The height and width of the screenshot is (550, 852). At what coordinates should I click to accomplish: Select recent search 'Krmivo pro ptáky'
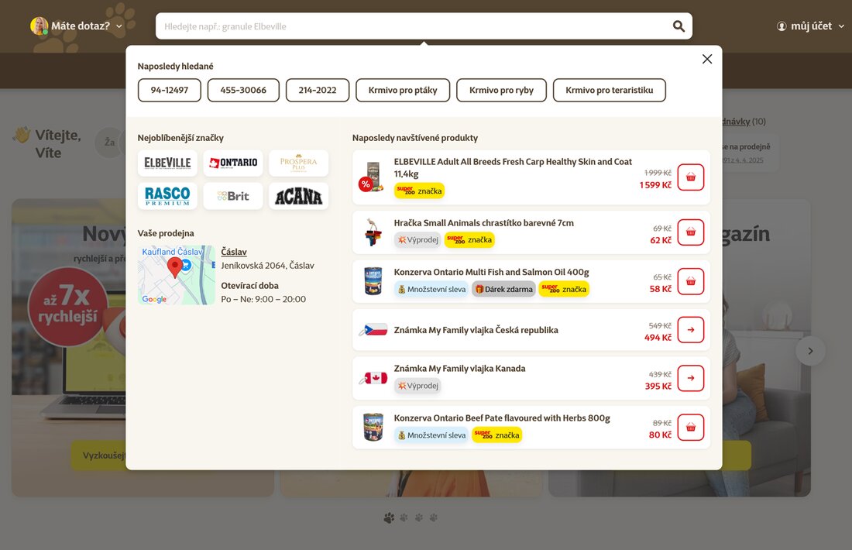[403, 91]
